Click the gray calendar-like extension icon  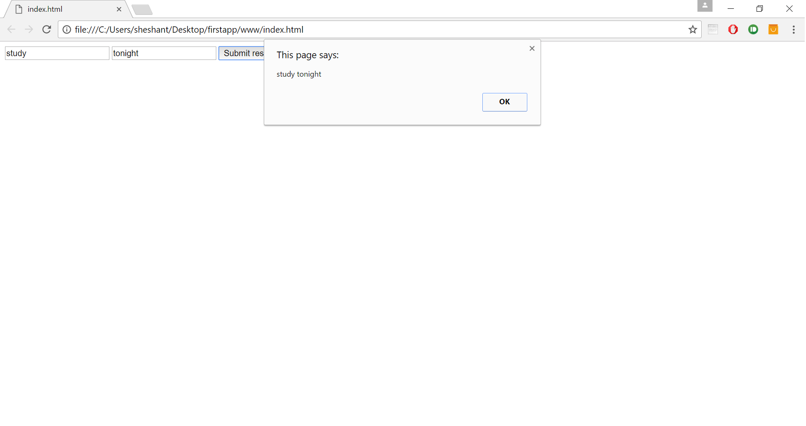[713, 29]
